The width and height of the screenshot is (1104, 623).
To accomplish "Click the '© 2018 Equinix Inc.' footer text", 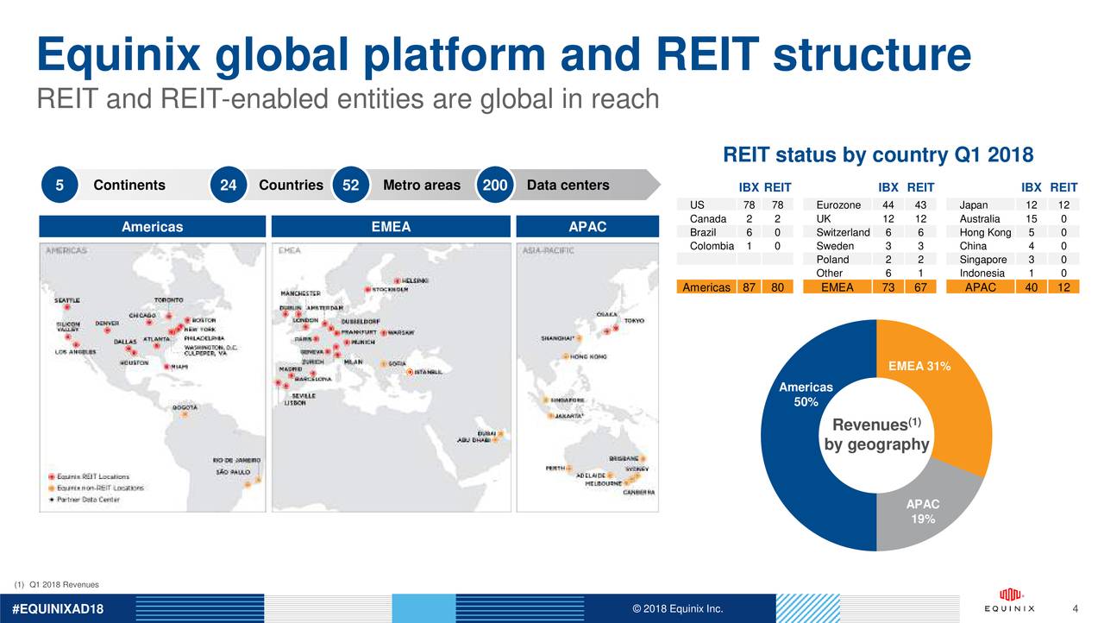I will [x=677, y=609].
